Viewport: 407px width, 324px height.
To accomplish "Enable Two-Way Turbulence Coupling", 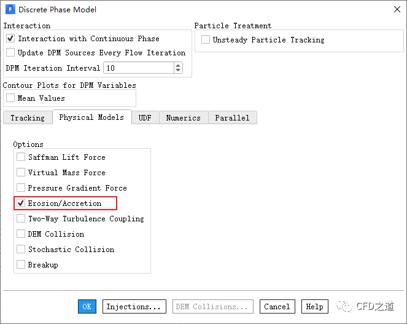I will tap(21, 219).
